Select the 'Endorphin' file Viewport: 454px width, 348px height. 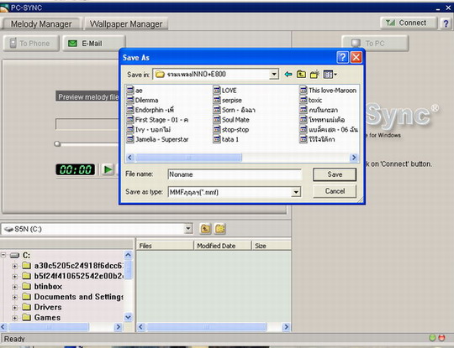[x=150, y=110]
